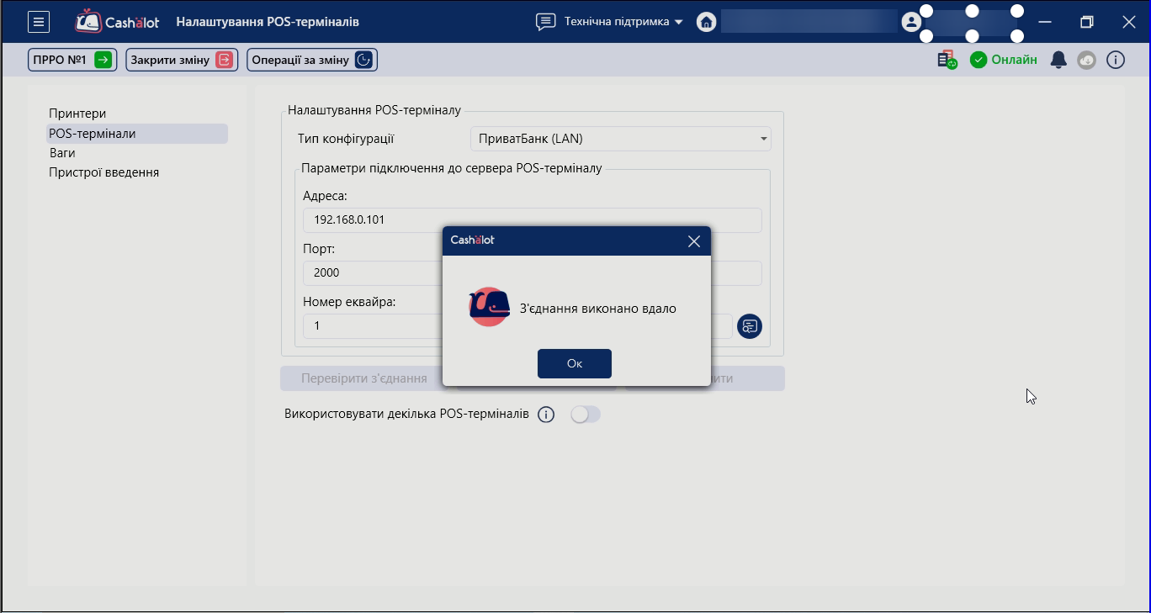The image size is (1151, 613).
Task: Open the hamburger main menu
Action: 39,22
